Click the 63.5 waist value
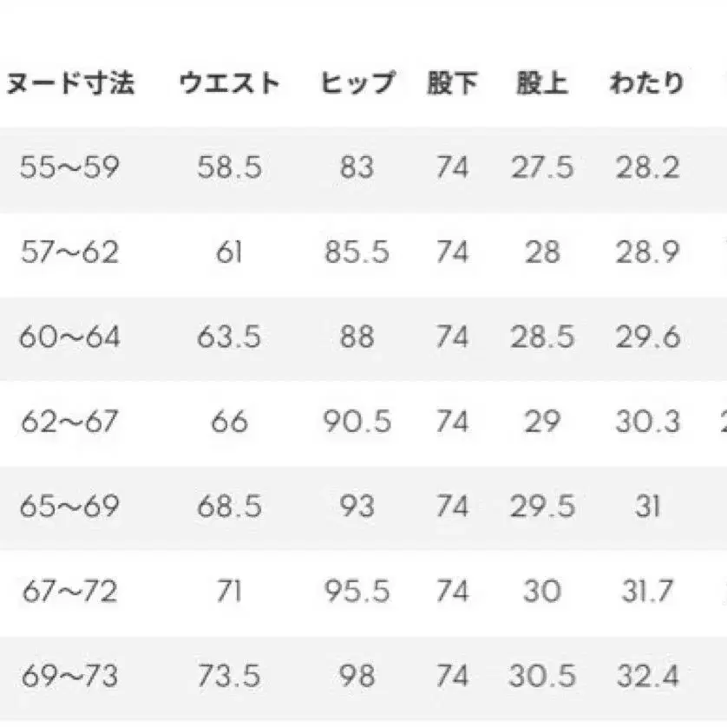Viewport: 727px width, 727px height. tap(229, 337)
